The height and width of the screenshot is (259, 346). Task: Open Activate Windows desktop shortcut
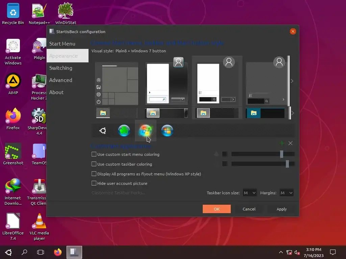pos(13,52)
